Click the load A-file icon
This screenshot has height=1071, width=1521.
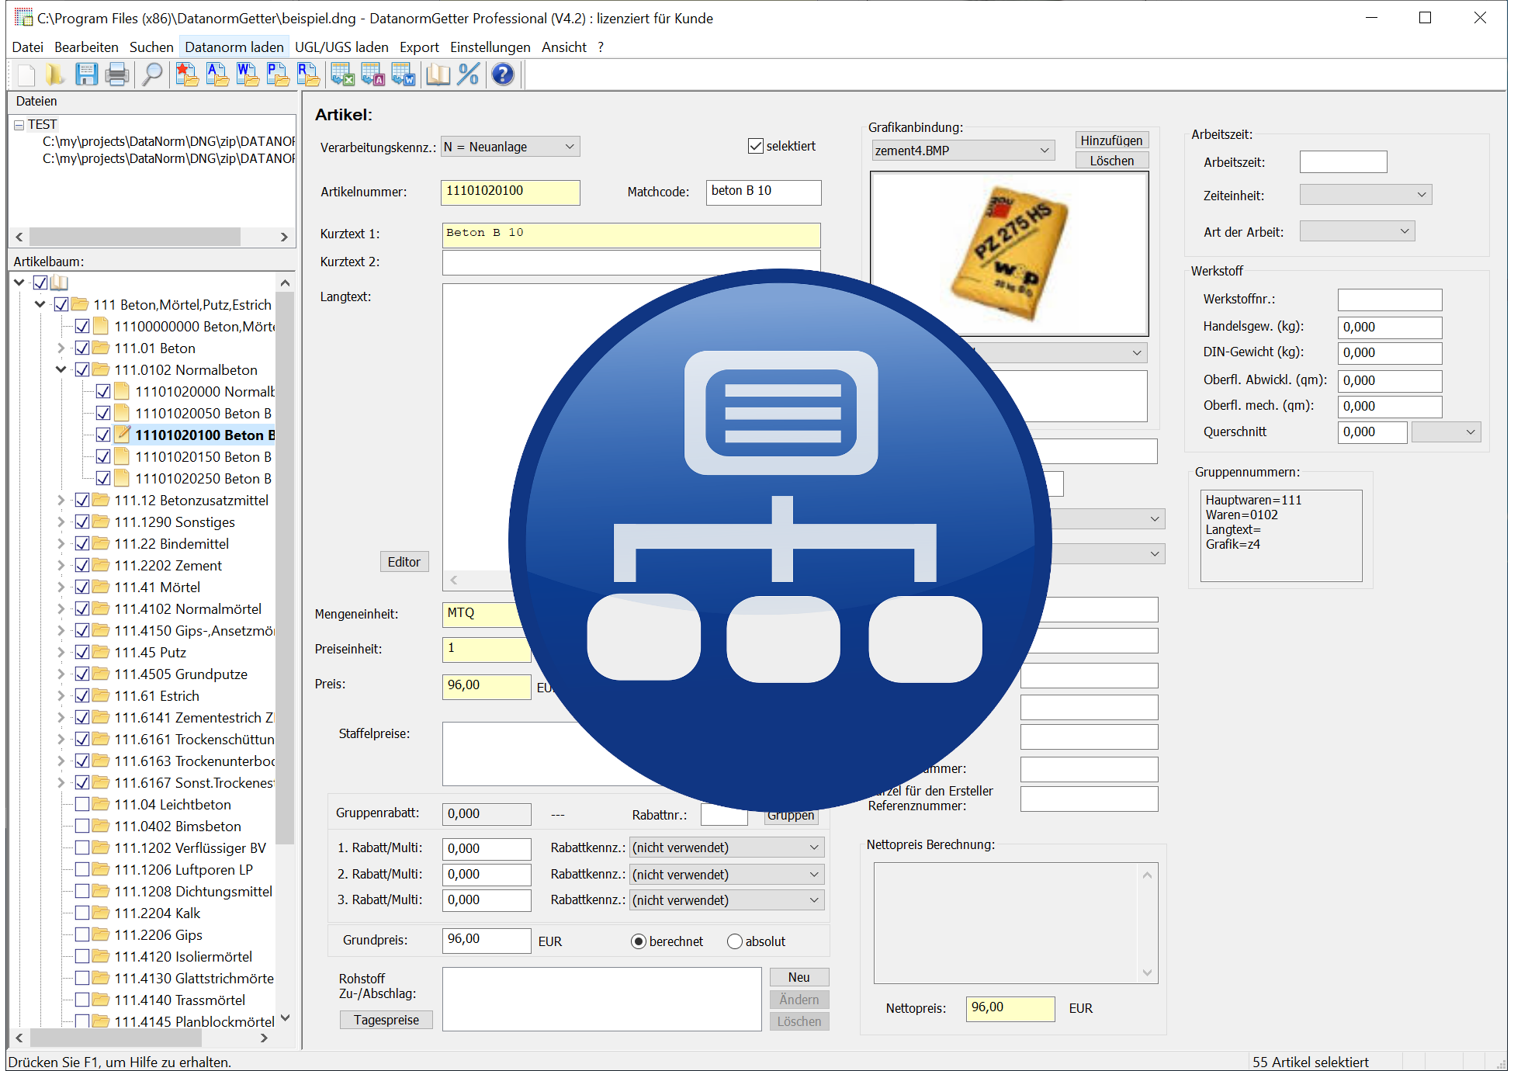(x=217, y=75)
